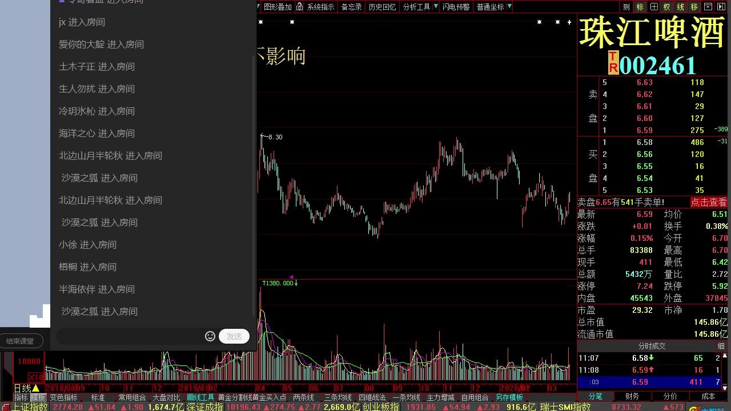Focus the chat message input field
The width and height of the screenshot is (731, 411).
click(130, 336)
